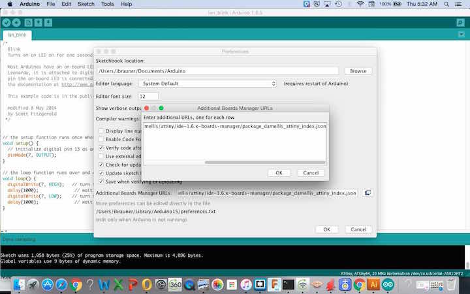Open the Edit menu
Image resolution: width=470 pixels, height=294 pixels.
point(66,4)
